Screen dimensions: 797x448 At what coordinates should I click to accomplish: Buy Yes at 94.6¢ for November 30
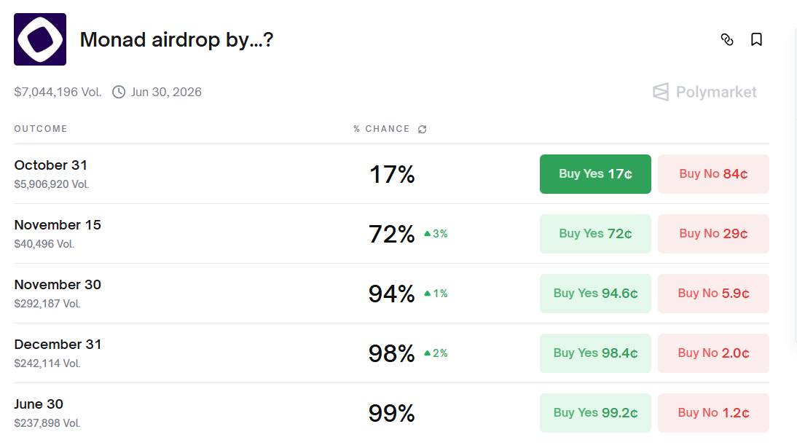pyautogui.click(x=595, y=294)
